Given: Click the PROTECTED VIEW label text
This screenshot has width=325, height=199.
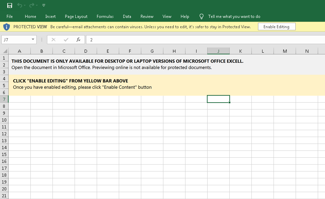Looking at the screenshot, I should click(x=30, y=27).
